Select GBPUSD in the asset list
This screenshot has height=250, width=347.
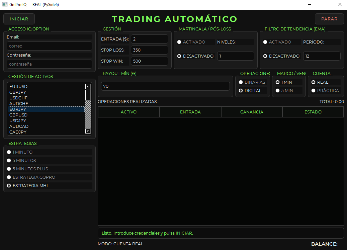[47, 115]
